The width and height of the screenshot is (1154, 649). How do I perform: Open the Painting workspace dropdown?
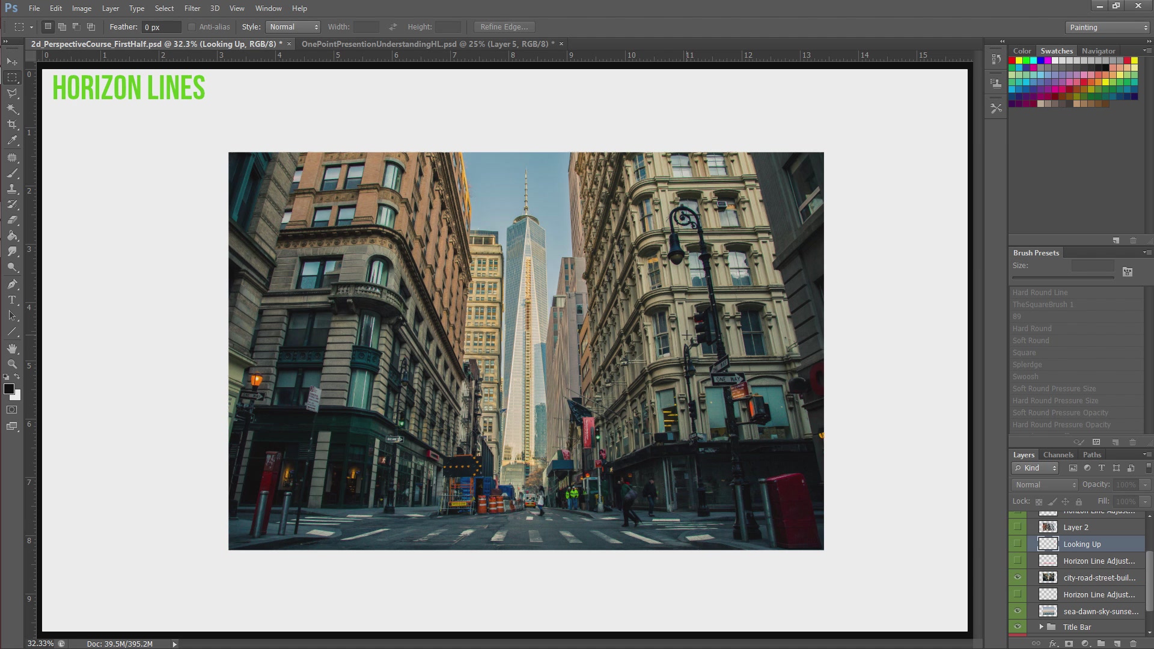[1107, 28]
